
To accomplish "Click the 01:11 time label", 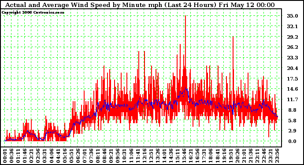I will tap(18, 156).
